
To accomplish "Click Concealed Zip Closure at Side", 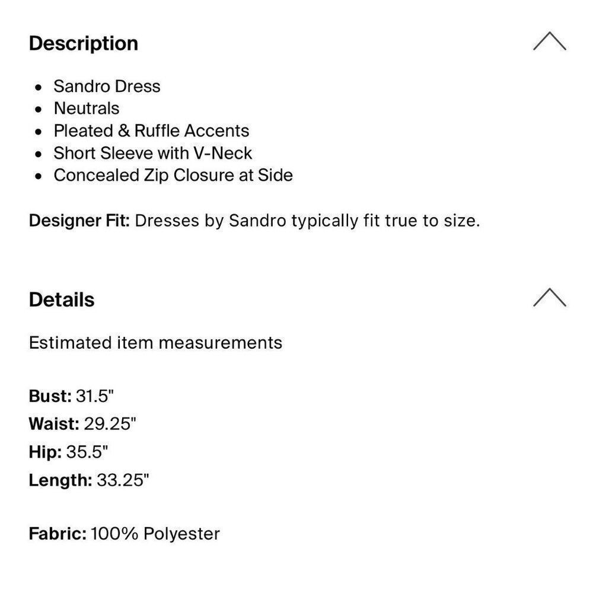I will click(173, 175).
